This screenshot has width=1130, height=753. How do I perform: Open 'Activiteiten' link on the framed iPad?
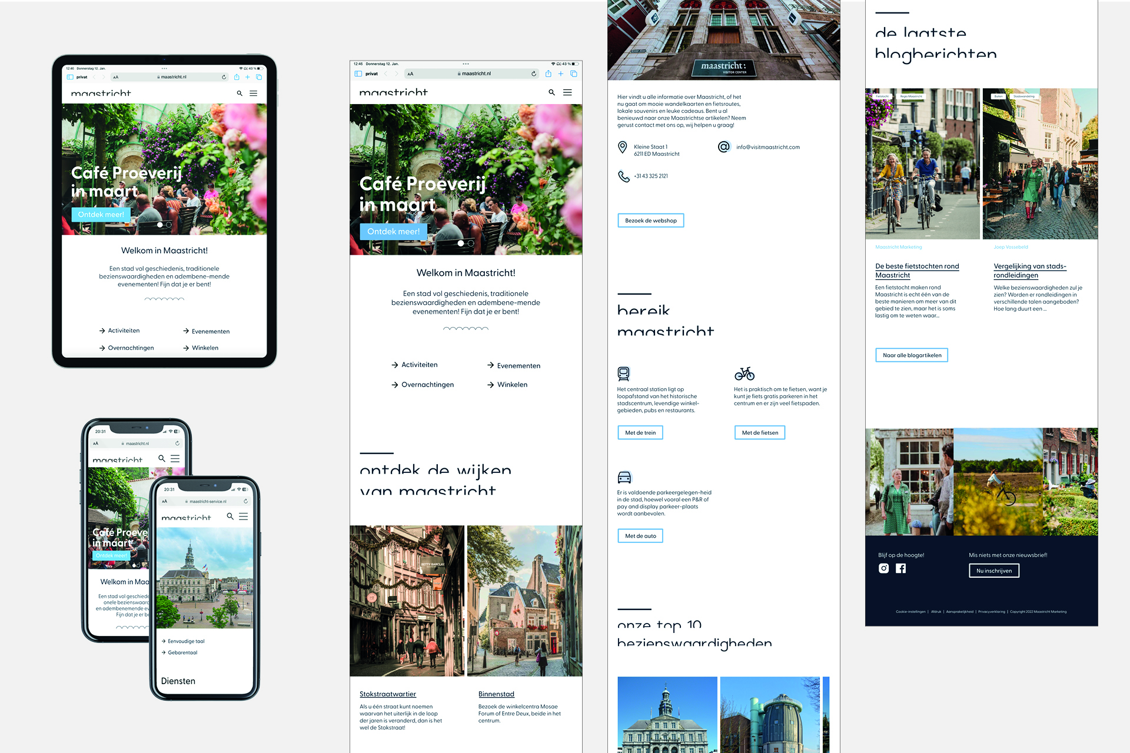pos(119,331)
